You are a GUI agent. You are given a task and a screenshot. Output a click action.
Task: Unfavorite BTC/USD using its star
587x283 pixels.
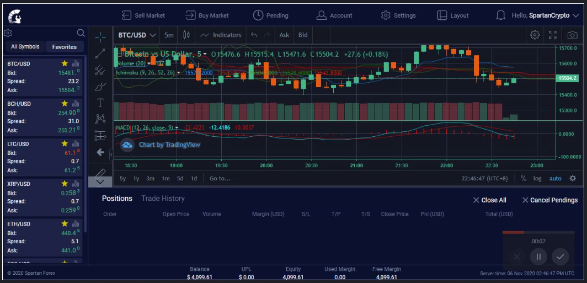[x=65, y=63]
